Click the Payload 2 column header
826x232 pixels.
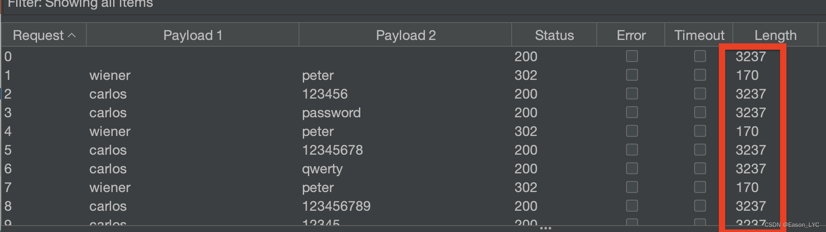[405, 35]
